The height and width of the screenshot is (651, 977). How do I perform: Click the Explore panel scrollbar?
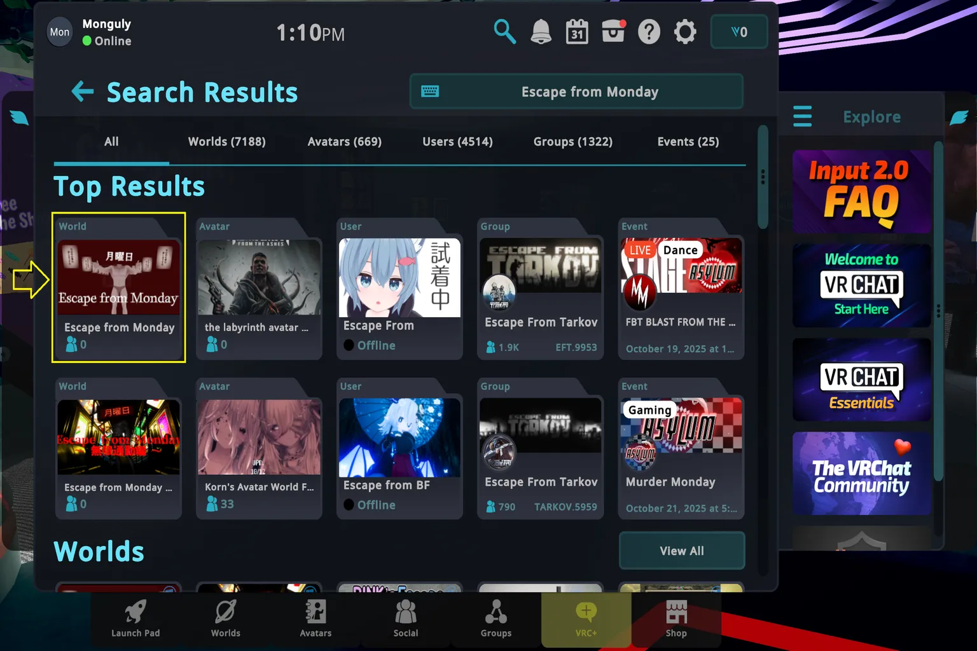938,312
